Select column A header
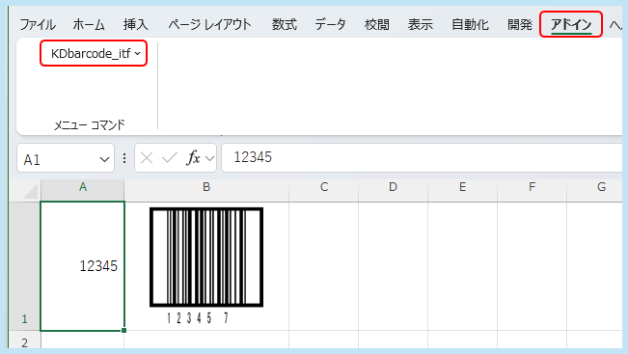The image size is (628, 354). pyautogui.click(x=83, y=187)
